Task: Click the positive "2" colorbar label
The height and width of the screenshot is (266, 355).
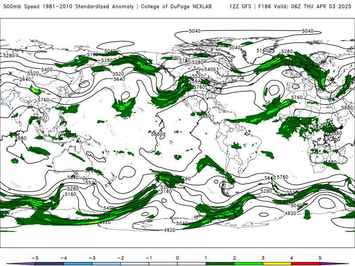Action: [234, 258]
